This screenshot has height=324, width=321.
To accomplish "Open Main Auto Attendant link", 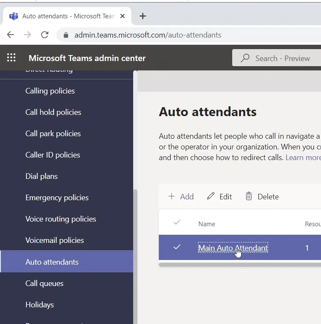I will (x=233, y=248).
